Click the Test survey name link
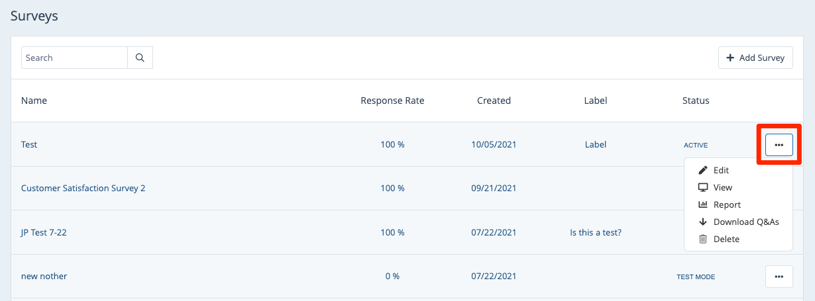The height and width of the screenshot is (301, 815). [29, 144]
